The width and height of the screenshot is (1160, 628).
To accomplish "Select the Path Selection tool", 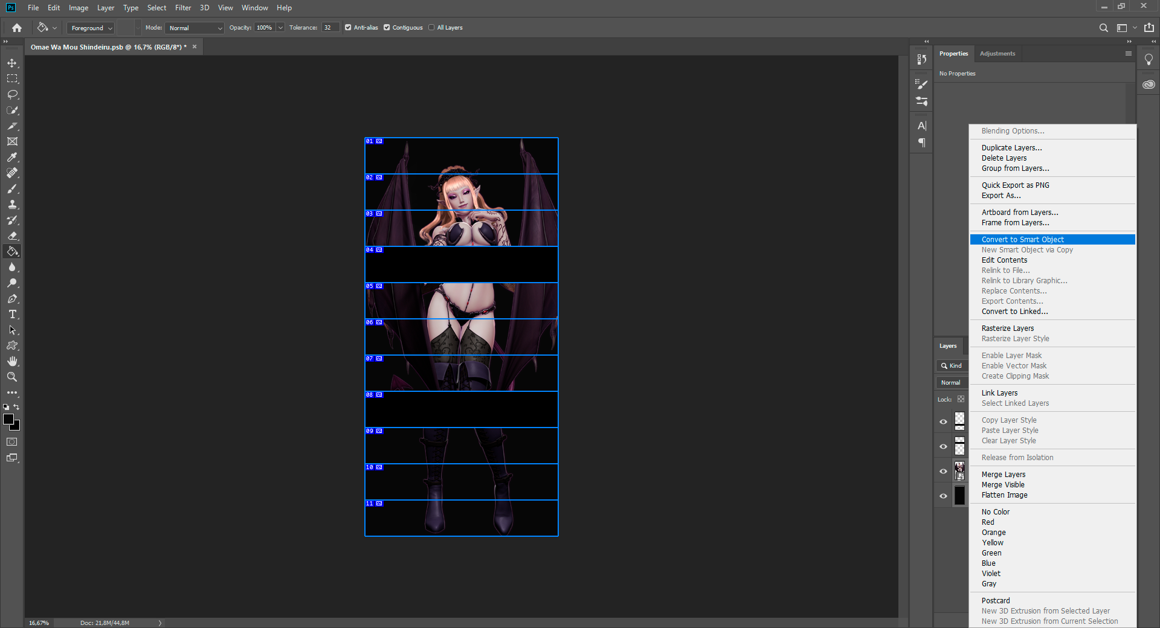I will [12, 330].
